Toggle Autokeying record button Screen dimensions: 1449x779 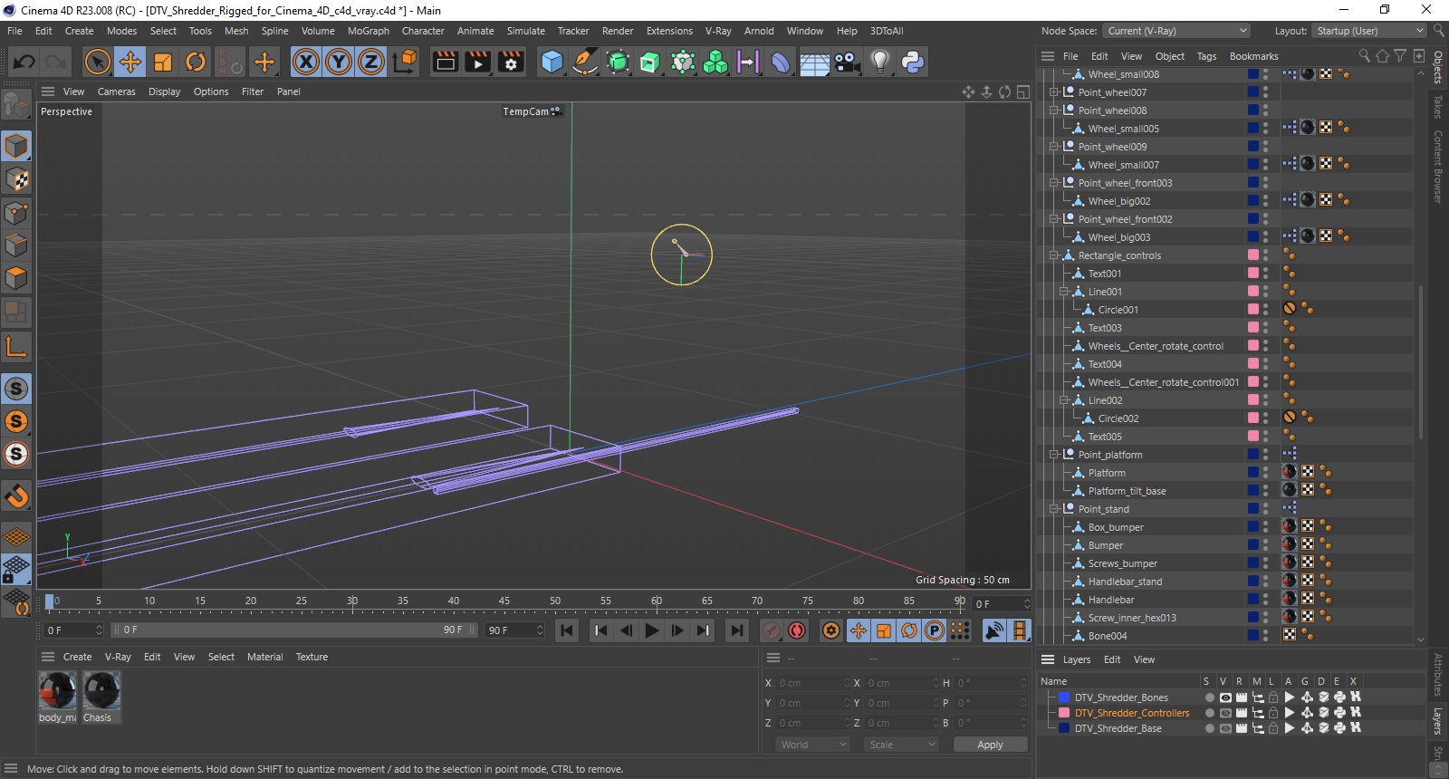click(797, 630)
